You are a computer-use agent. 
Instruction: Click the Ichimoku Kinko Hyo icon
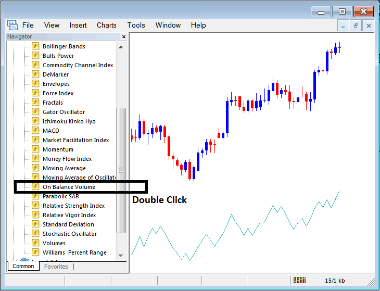[x=35, y=121]
